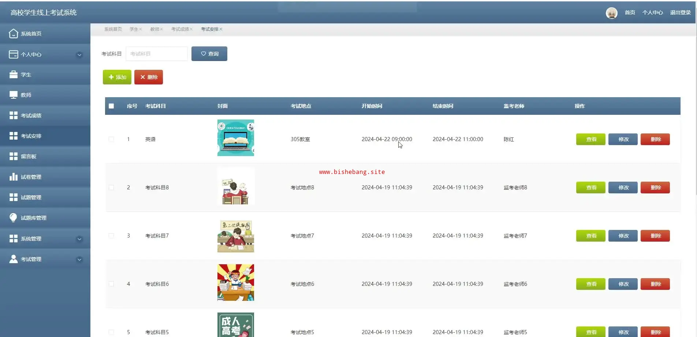Click the grid icon beside 留言板
The image size is (697, 337).
[x=14, y=156]
